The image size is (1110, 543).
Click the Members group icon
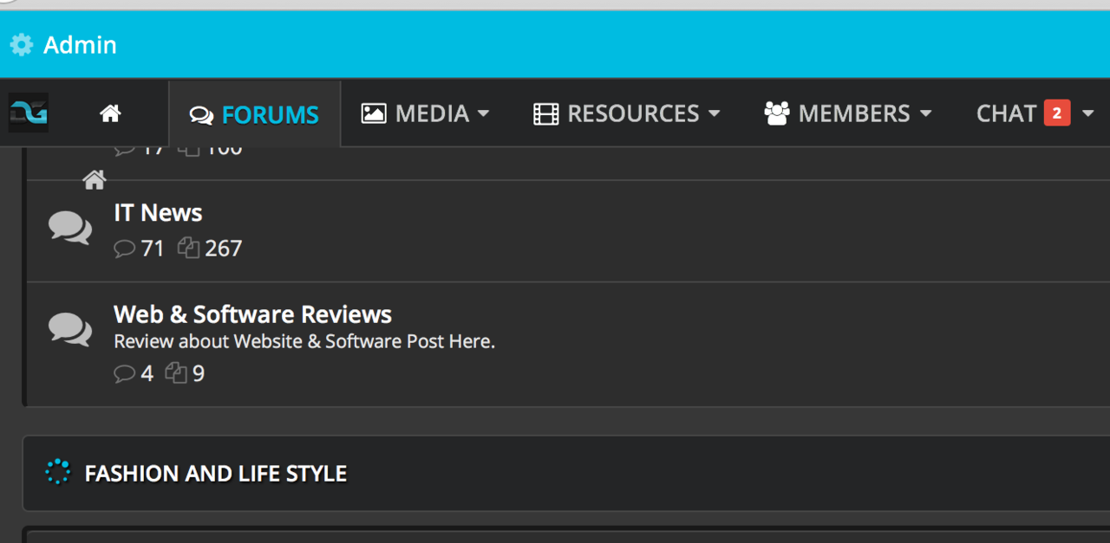click(776, 113)
